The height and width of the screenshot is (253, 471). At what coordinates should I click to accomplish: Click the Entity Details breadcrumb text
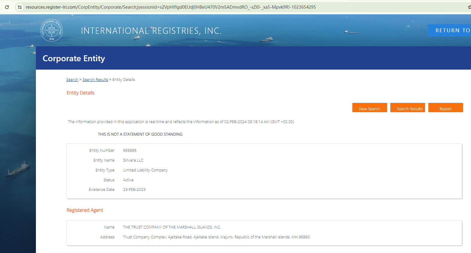pos(124,80)
